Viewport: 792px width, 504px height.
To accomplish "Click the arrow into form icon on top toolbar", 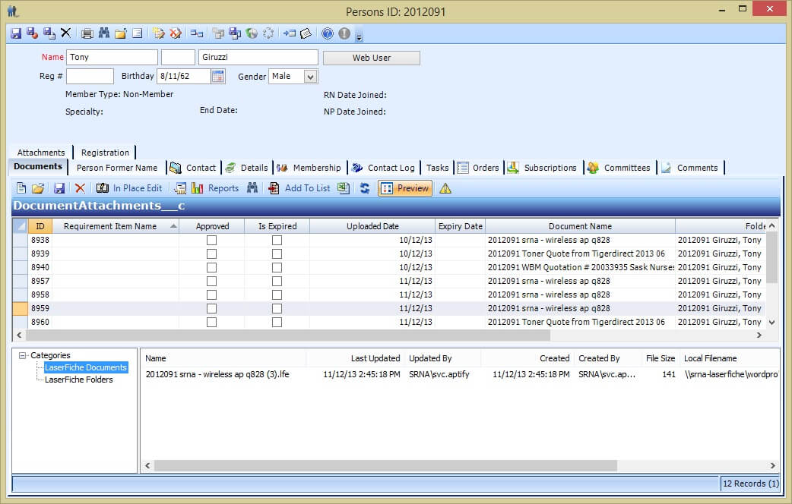I will (290, 33).
